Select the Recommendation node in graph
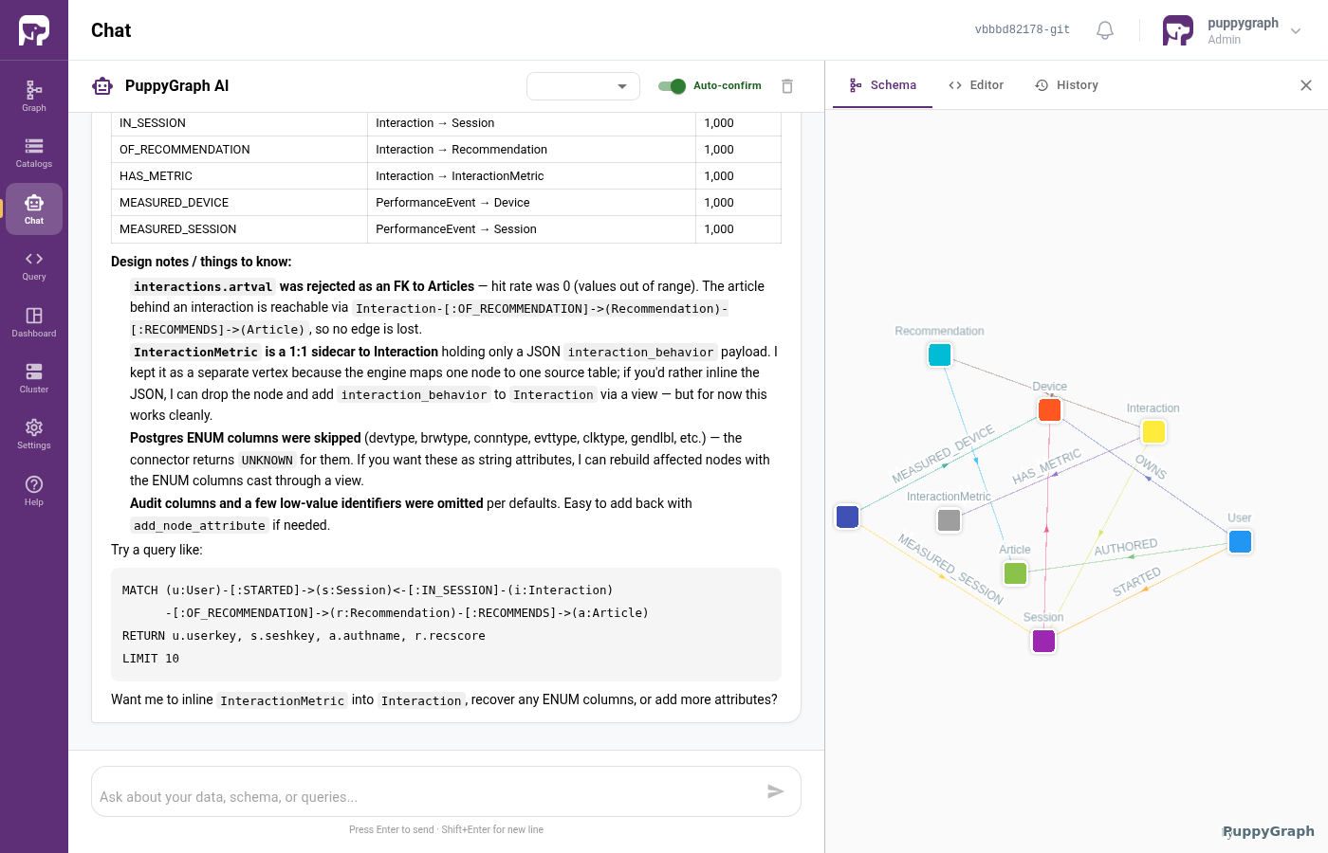This screenshot has width=1328, height=853. click(940, 354)
